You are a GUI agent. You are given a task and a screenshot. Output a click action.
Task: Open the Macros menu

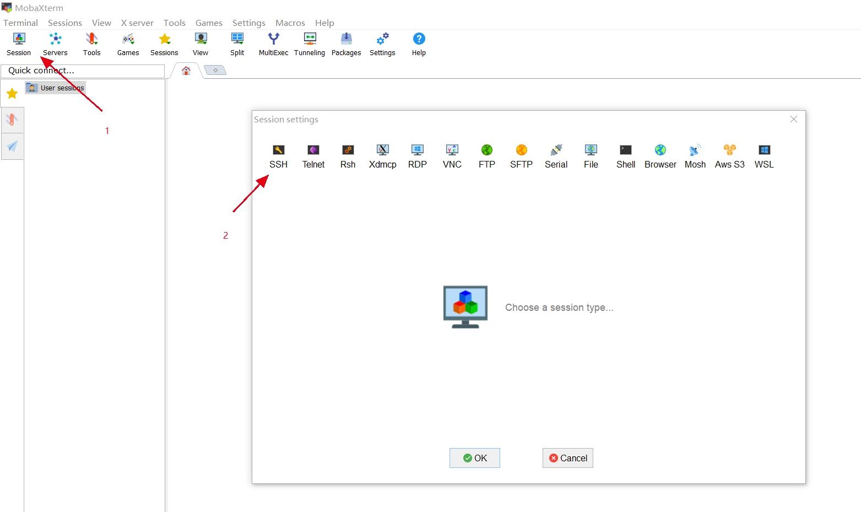290,23
